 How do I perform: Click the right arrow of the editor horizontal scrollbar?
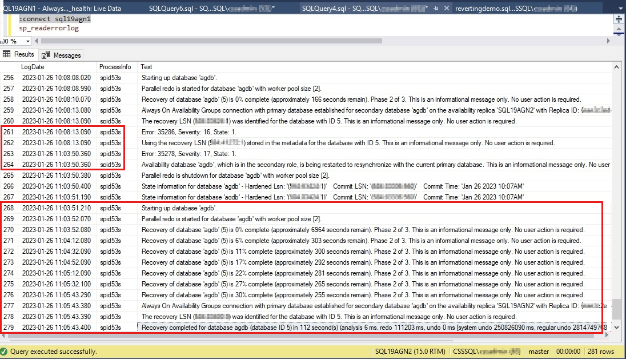click(608, 41)
